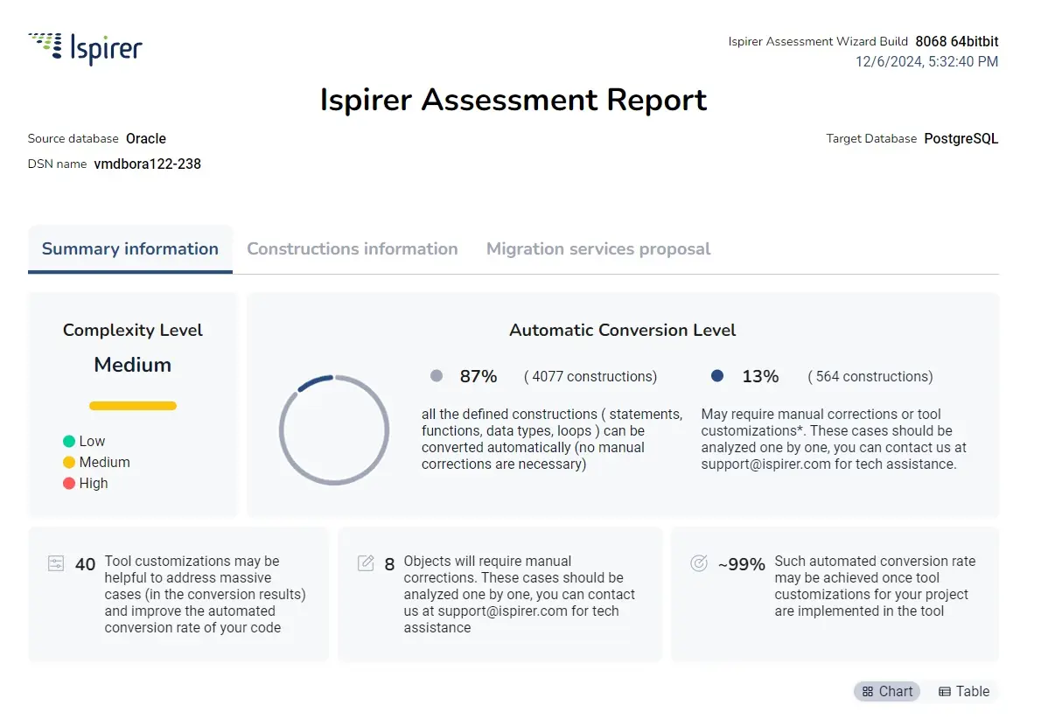Click the number 8 in objects card
Image resolution: width=1055 pixels, height=719 pixels.
point(390,565)
